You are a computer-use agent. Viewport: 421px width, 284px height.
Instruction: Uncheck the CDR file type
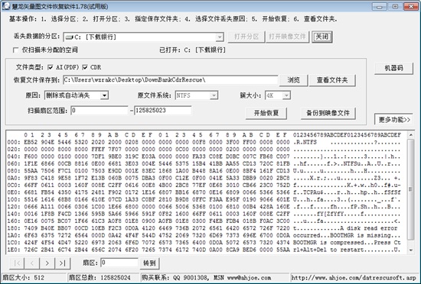[x=84, y=67]
